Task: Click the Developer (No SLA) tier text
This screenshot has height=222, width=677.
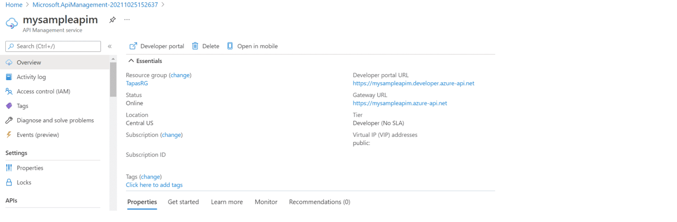Action: (378, 123)
